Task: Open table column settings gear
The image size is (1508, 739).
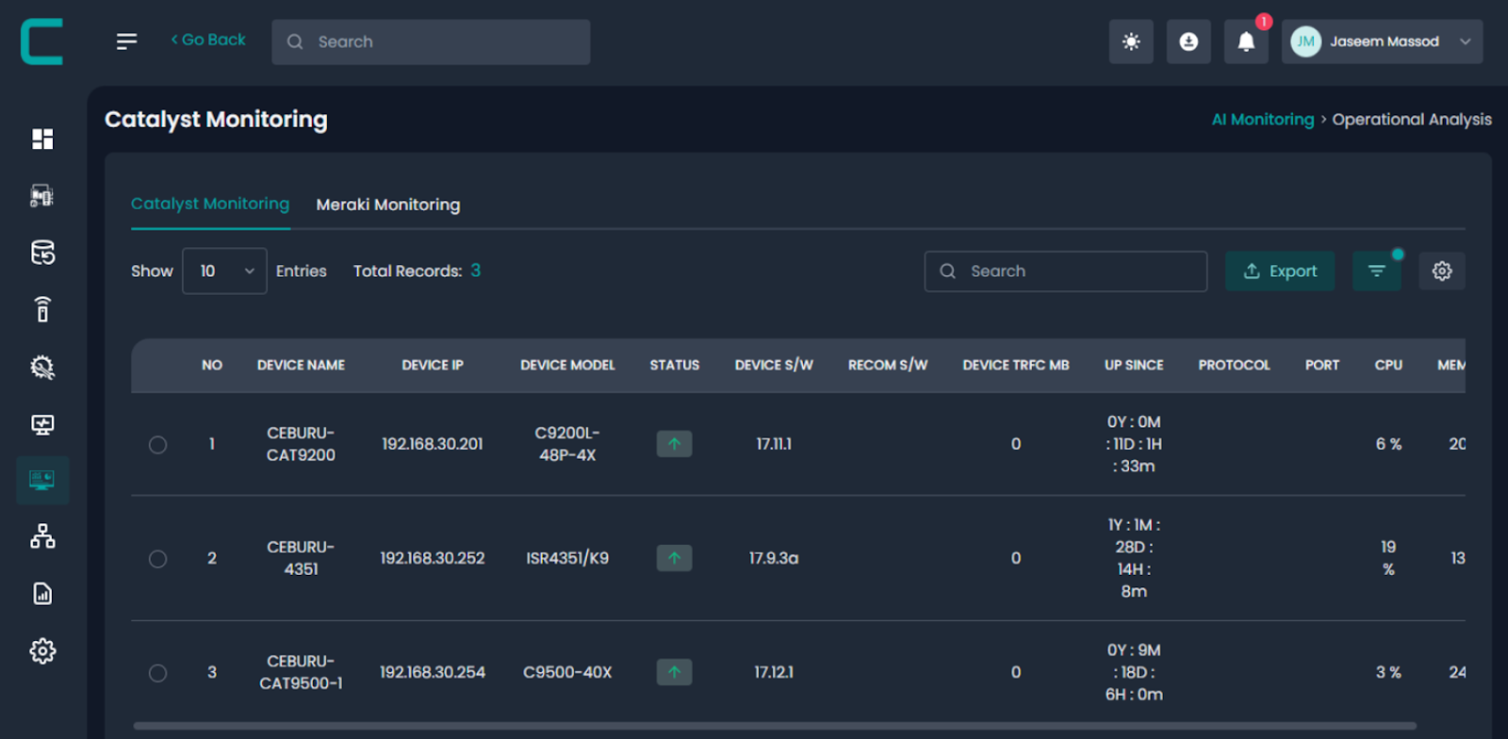Action: coord(1442,271)
